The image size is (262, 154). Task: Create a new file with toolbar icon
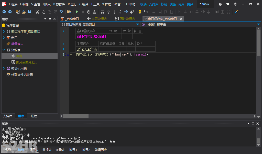tap(18, 12)
